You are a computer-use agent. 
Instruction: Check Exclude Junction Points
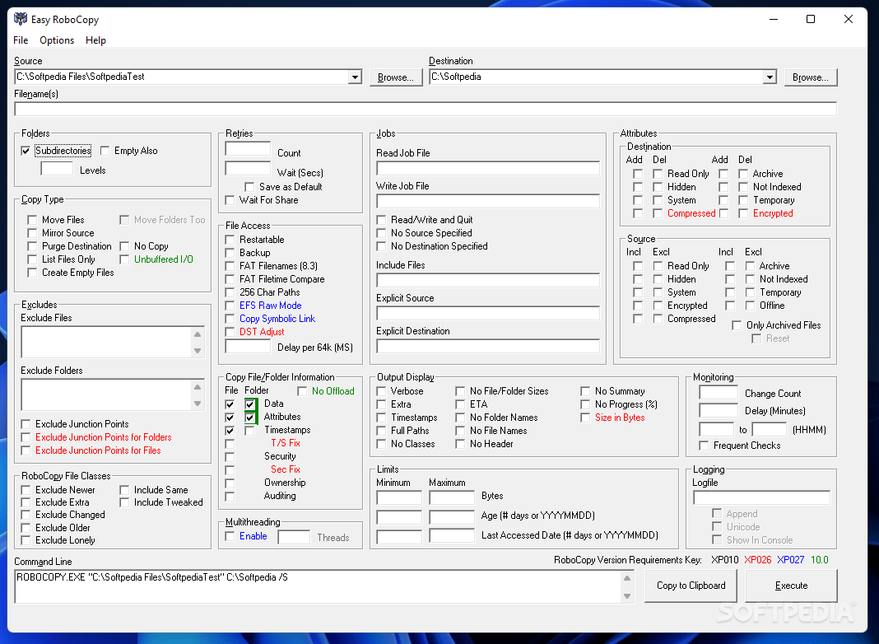(26, 424)
